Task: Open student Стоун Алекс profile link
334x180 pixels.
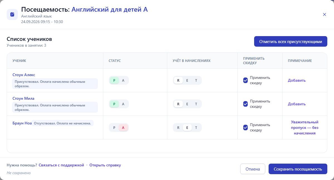Action: (24, 75)
